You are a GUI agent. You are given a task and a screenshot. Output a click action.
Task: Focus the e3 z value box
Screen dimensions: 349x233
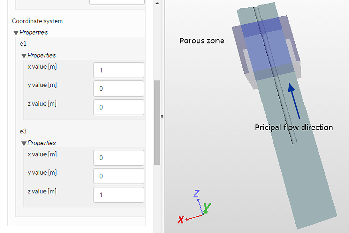coord(119,194)
